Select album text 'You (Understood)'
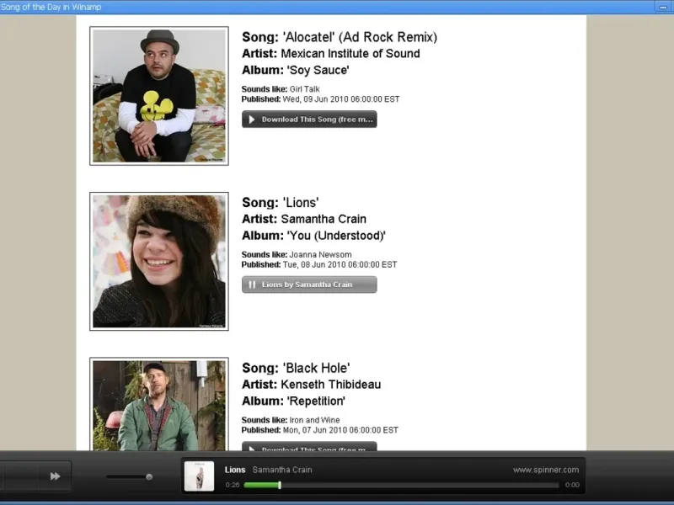This screenshot has width=674, height=505. tap(335, 236)
